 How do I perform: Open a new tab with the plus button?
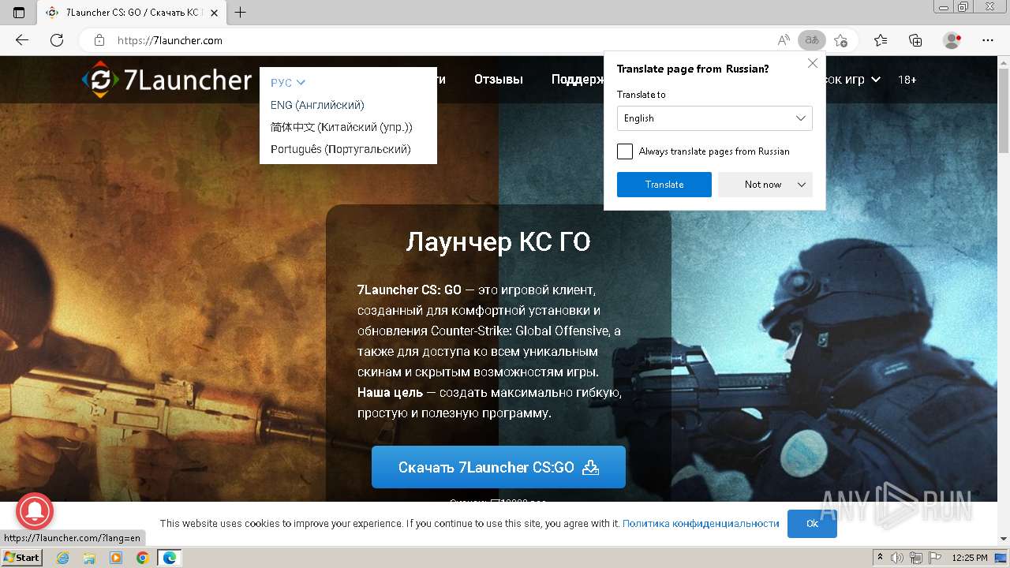coord(240,13)
